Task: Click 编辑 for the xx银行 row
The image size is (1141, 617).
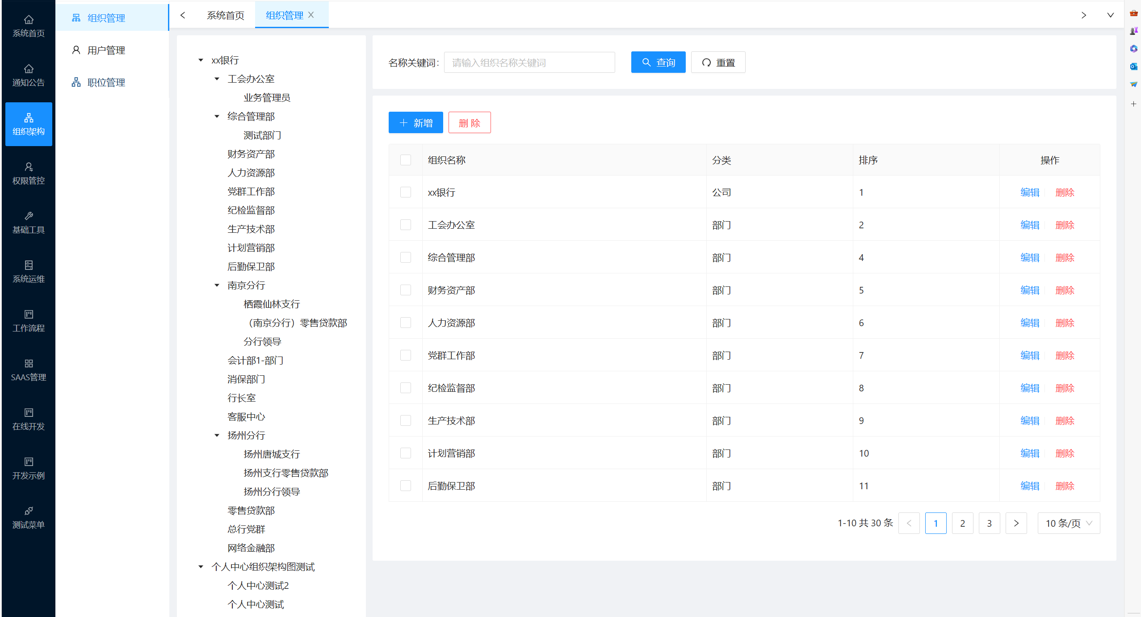Action: pos(1030,193)
